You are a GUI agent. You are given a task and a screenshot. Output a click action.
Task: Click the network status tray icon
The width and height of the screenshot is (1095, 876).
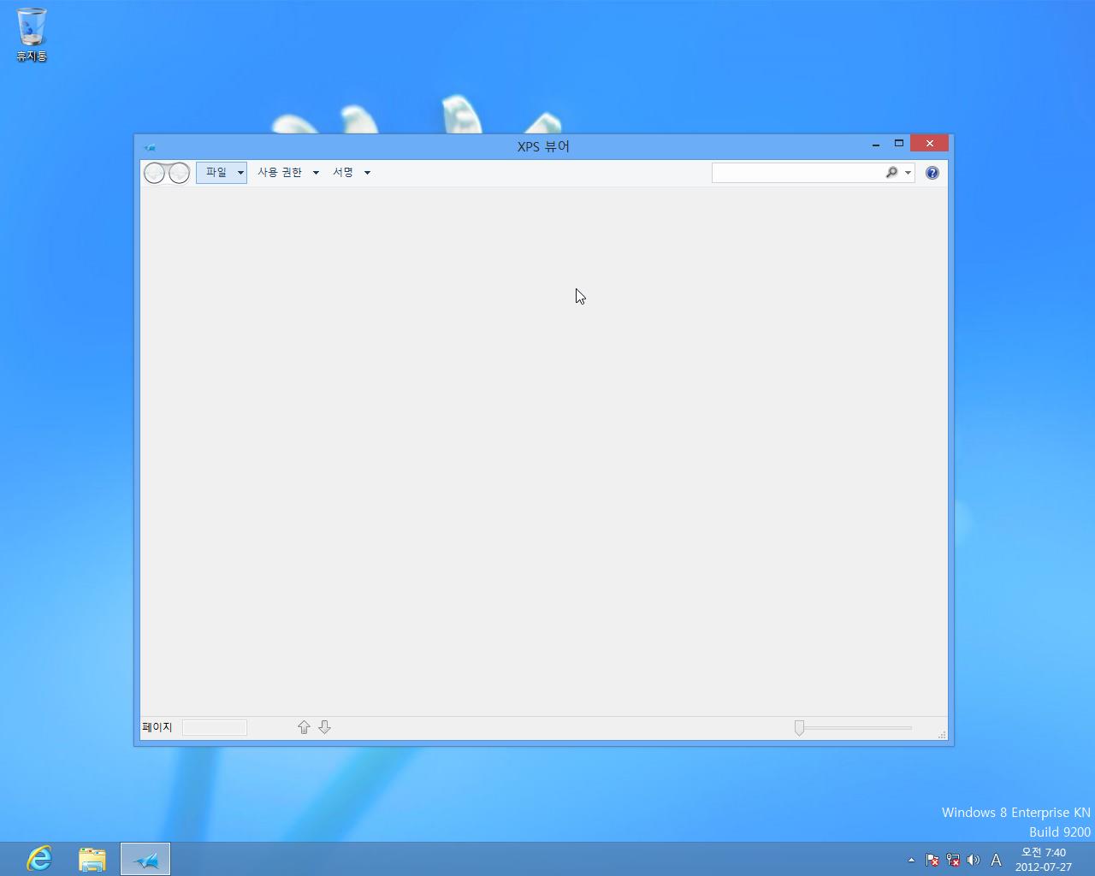pos(953,860)
